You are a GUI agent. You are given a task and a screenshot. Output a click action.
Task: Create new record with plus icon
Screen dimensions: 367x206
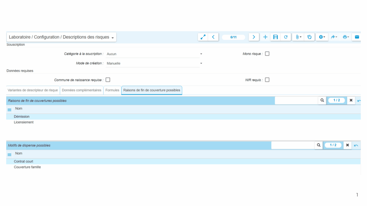click(x=265, y=37)
